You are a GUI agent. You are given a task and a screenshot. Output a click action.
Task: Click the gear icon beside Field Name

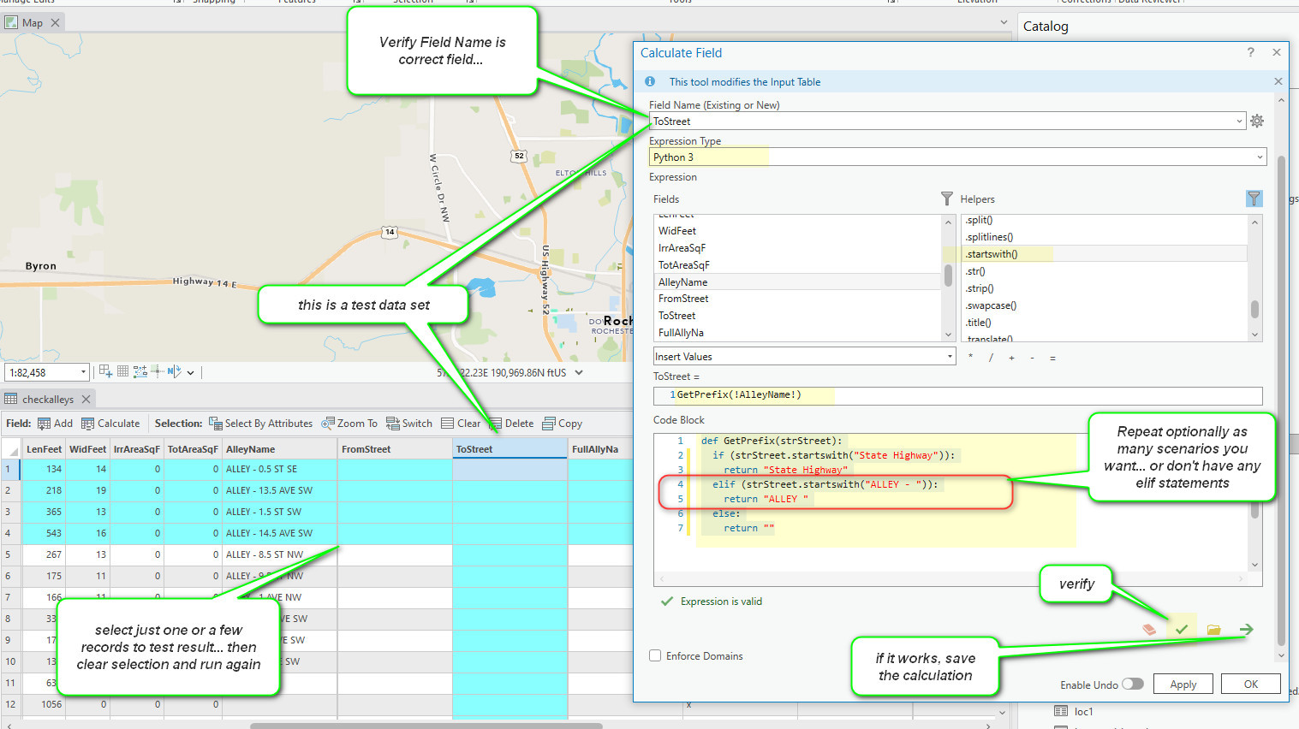[x=1257, y=121]
